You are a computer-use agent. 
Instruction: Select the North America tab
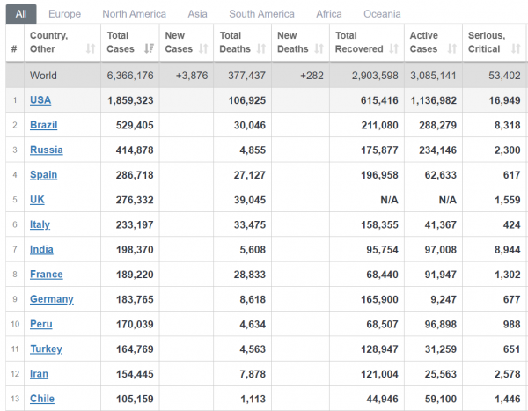click(135, 14)
